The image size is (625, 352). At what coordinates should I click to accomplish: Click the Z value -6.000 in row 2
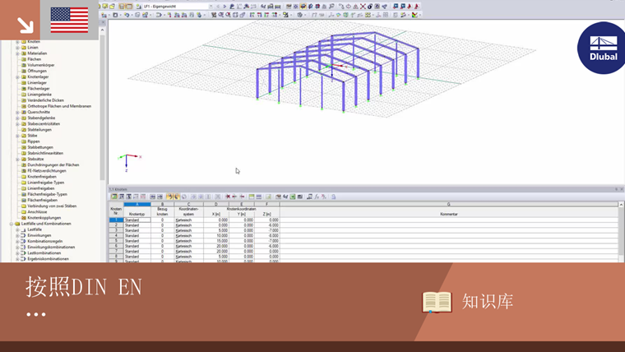(x=267, y=225)
